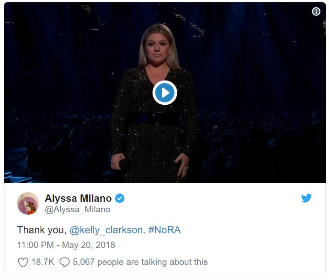
Task: Click the singer's face in the video thumbnail
Action: pos(157,47)
